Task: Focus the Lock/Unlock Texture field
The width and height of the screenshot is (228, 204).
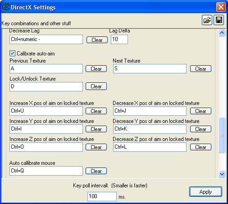Action: (x=46, y=86)
